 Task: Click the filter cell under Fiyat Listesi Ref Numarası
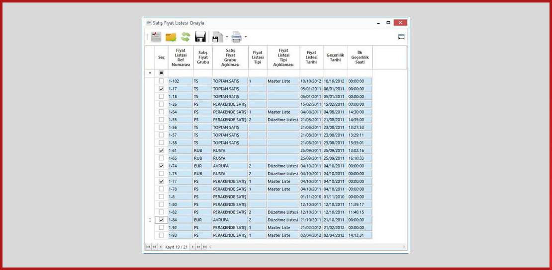point(181,73)
